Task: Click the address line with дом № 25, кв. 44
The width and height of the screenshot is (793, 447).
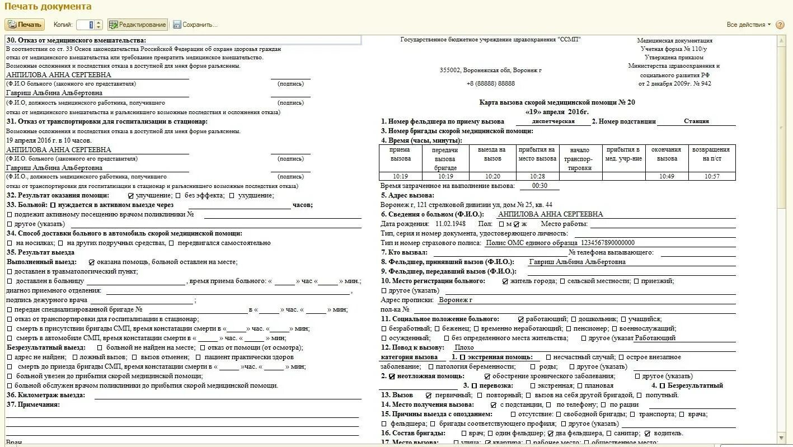Action: pyautogui.click(x=466, y=205)
